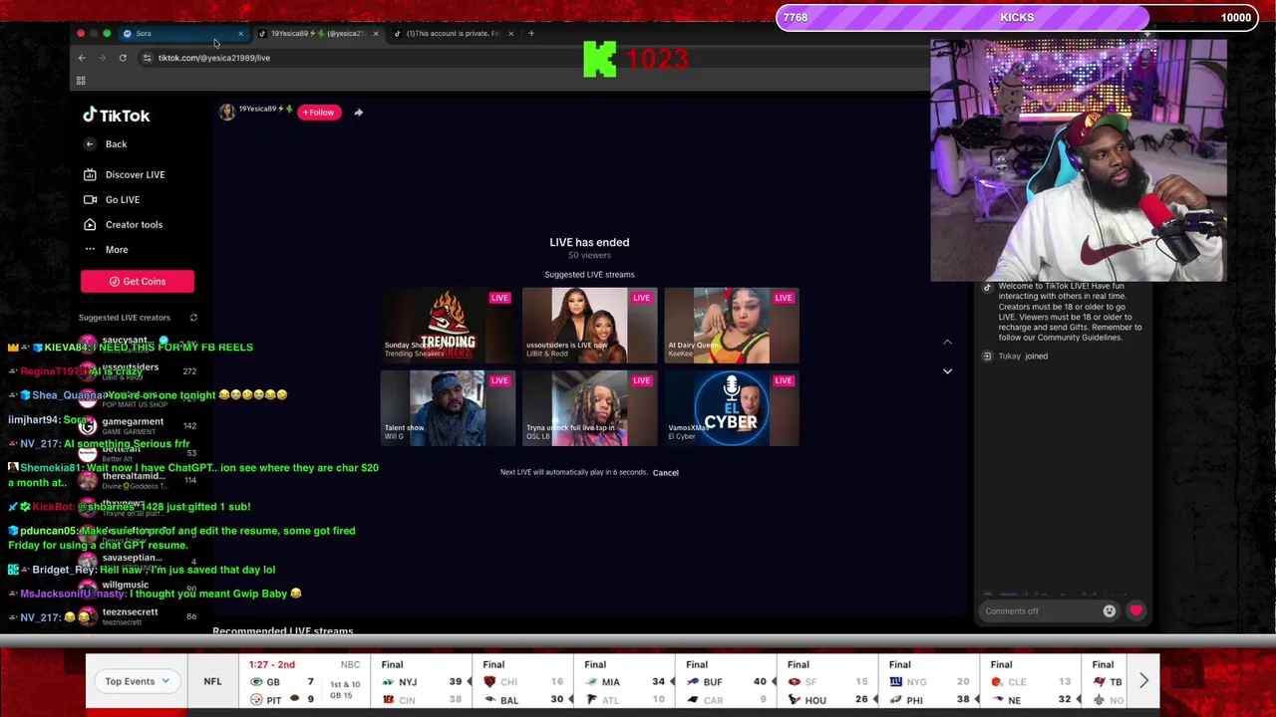Tap the heart like button in chat
1276x717 pixels.
[x=1135, y=611]
